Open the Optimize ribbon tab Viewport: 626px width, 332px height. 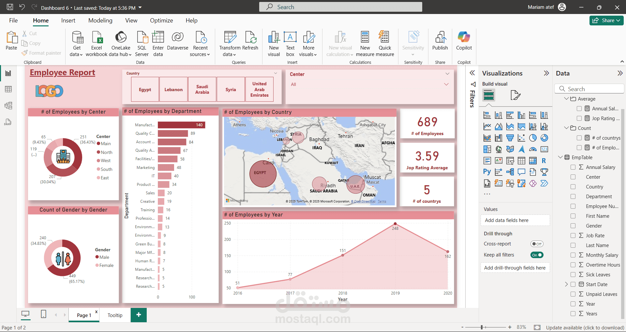[x=161, y=21]
